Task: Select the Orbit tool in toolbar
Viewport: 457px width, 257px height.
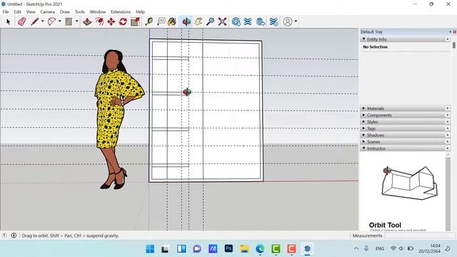Action: pos(186,22)
